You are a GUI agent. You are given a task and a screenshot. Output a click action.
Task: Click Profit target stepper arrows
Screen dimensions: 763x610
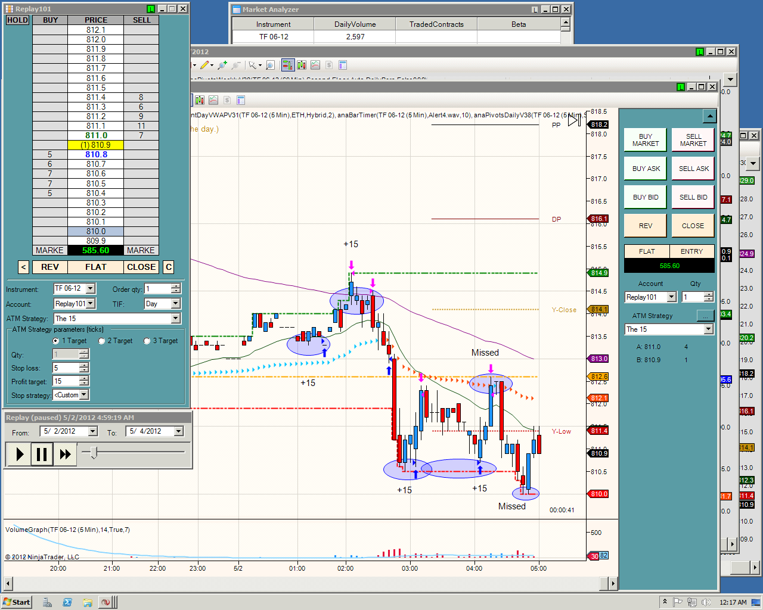(x=83, y=381)
